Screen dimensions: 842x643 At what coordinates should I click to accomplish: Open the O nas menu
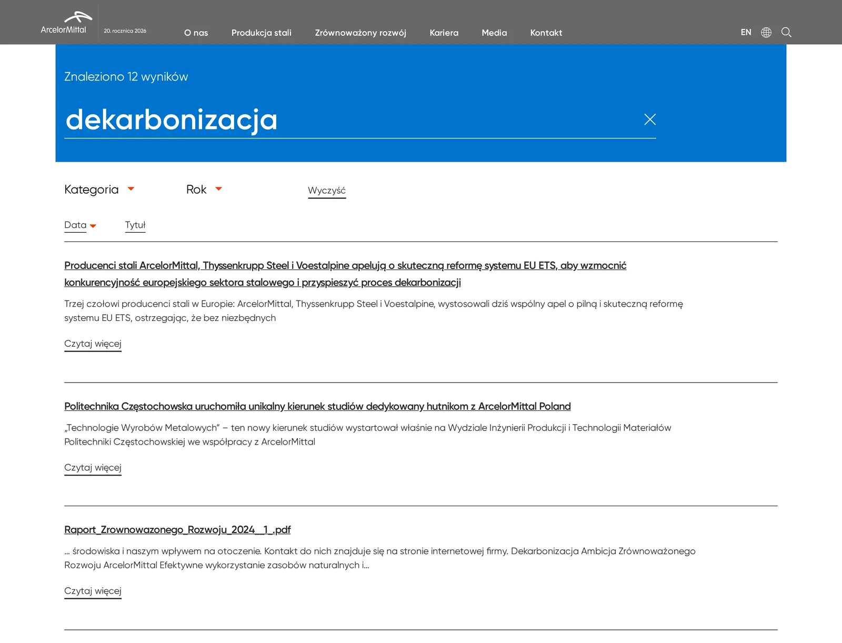196,33
